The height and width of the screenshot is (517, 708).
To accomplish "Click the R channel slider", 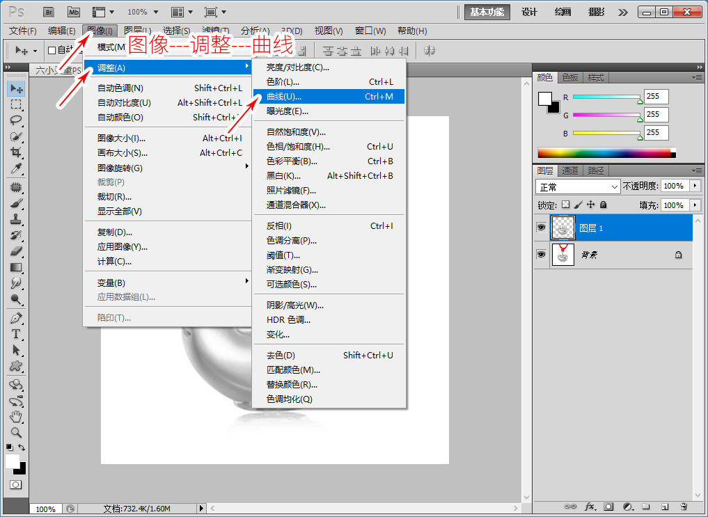I will pos(607,97).
